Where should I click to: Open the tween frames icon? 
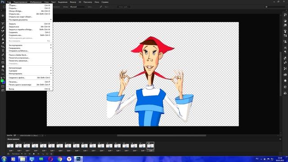coord(43,154)
